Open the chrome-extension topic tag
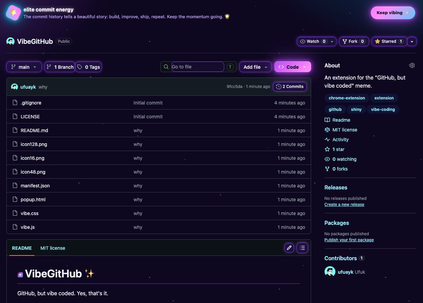This screenshot has height=303, width=423. pos(347,98)
